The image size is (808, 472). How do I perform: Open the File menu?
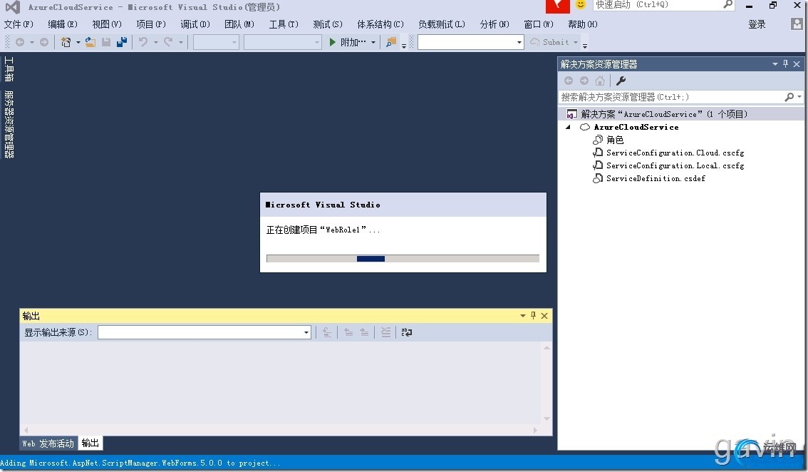19,24
